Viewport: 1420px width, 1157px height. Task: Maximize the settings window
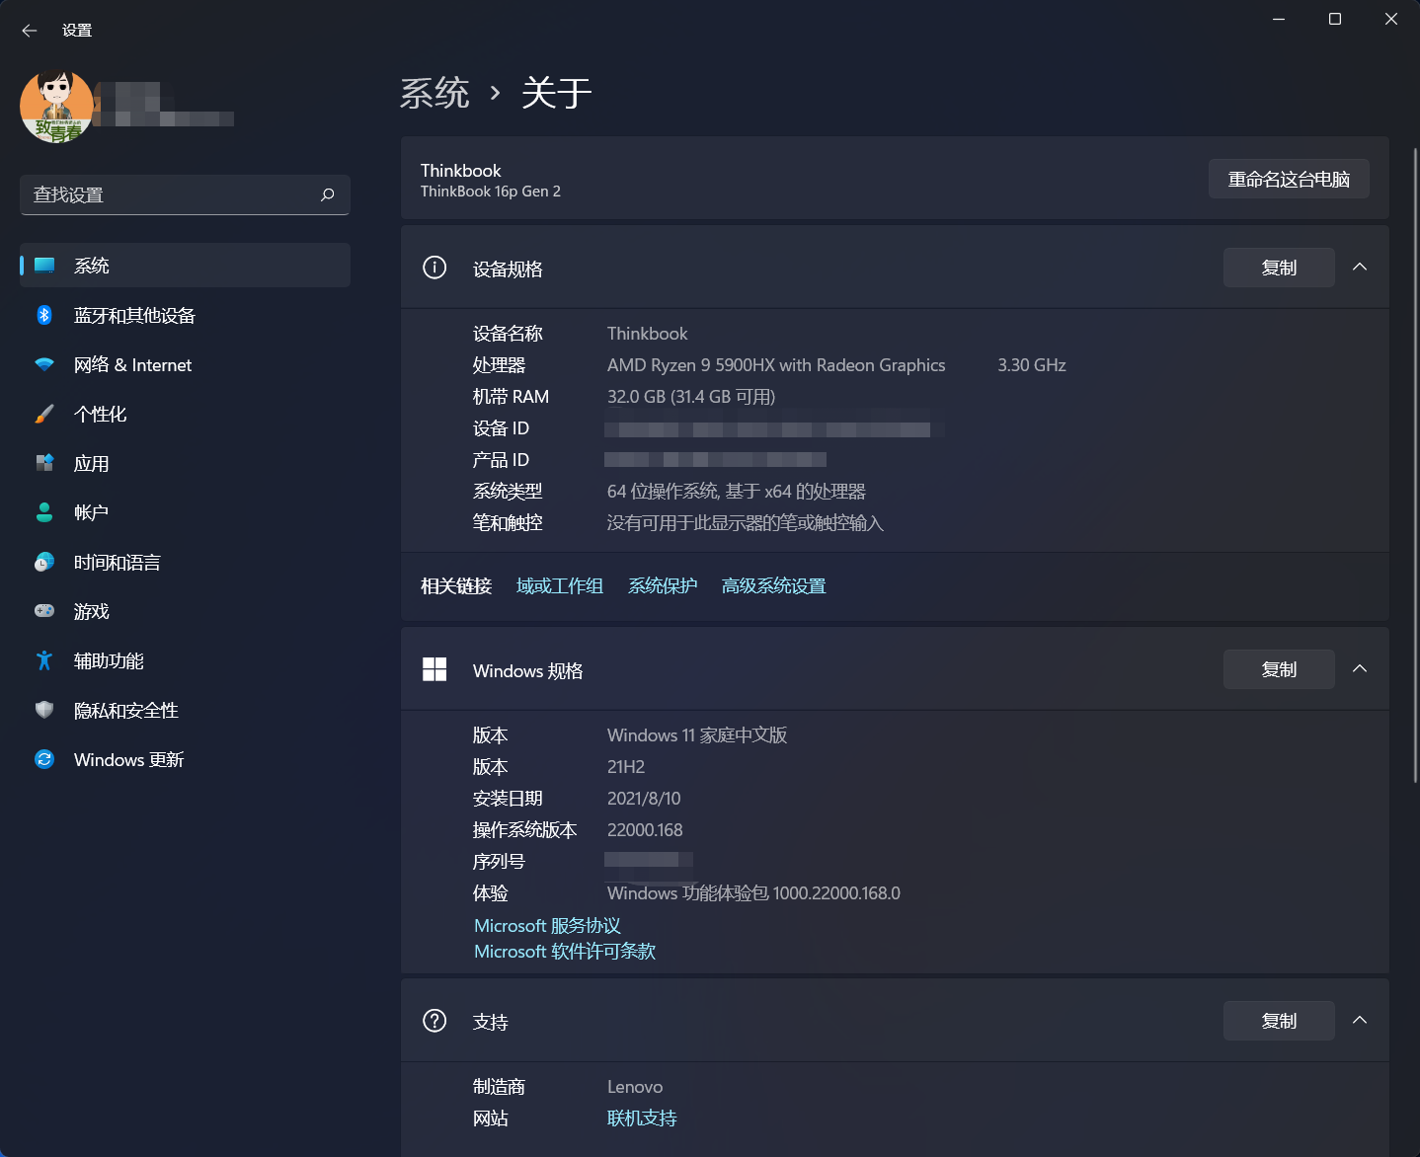click(1335, 19)
